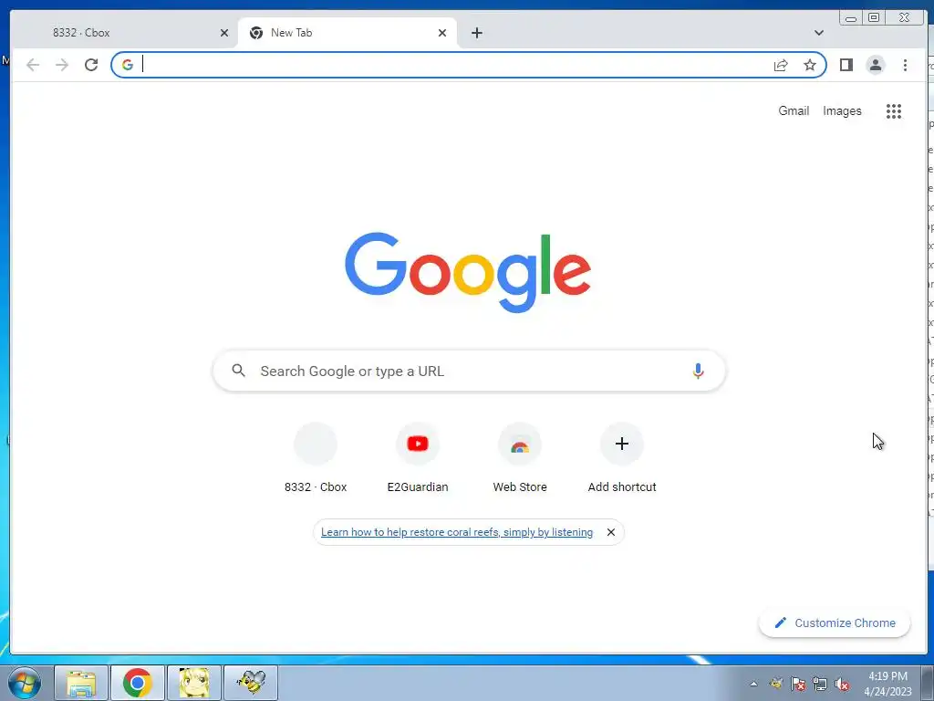This screenshot has height=701, width=934.
Task: Expand the tab search dropdown chevron
Action: coord(819,33)
